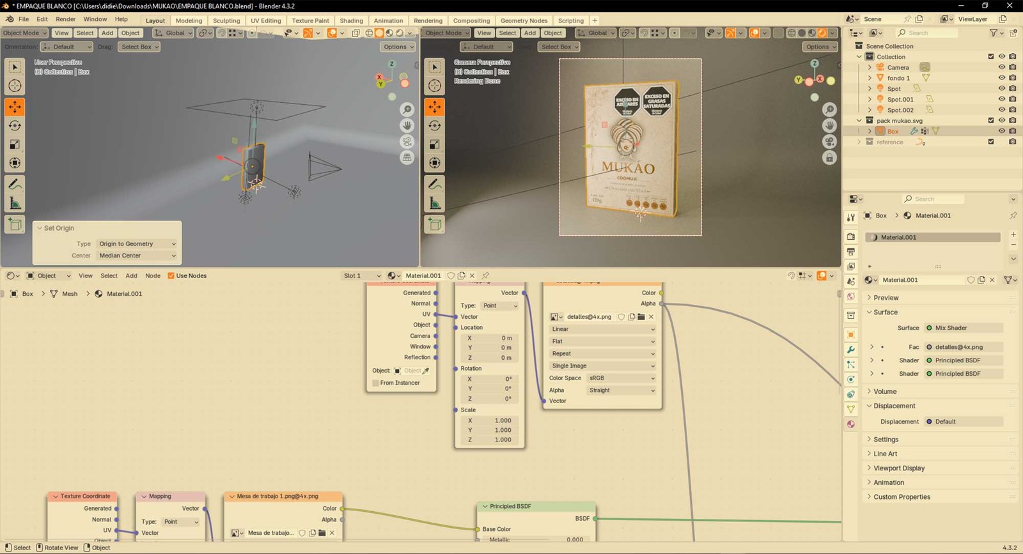Select Rendered shading mode in right viewport
Image resolution: width=1023 pixels, height=554 pixels.
pyautogui.click(x=822, y=33)
